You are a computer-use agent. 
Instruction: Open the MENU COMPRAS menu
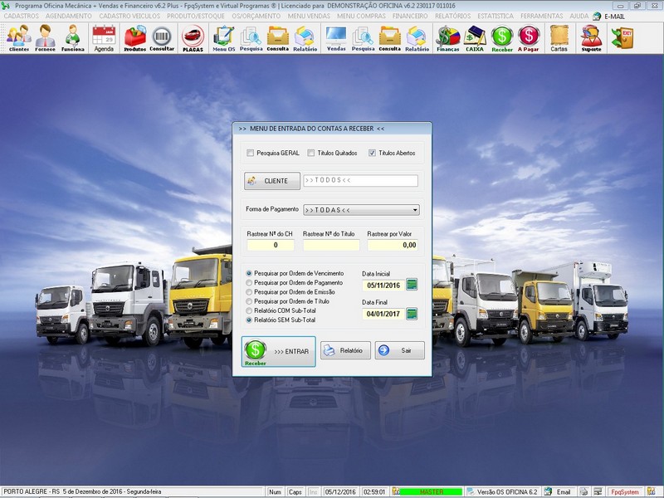(361, 16)
